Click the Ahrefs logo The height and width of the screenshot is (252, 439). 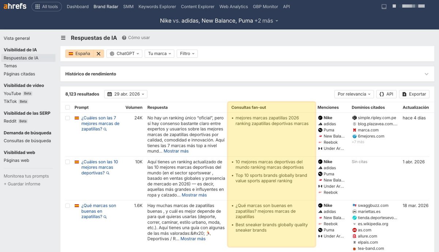click(x=15, y=6)
